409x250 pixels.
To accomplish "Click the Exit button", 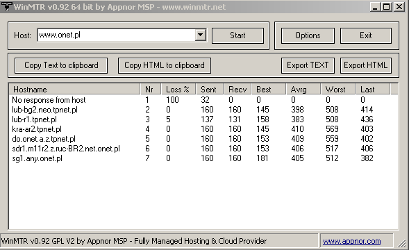I will (366, 35).
